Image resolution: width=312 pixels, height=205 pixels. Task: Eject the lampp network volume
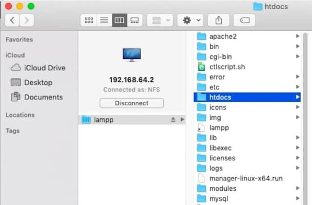(173, 120)
